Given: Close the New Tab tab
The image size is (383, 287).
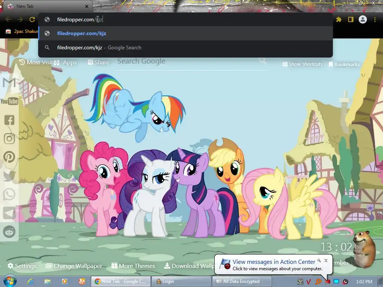Looking at the screenshot, I should tap(87, 6).
